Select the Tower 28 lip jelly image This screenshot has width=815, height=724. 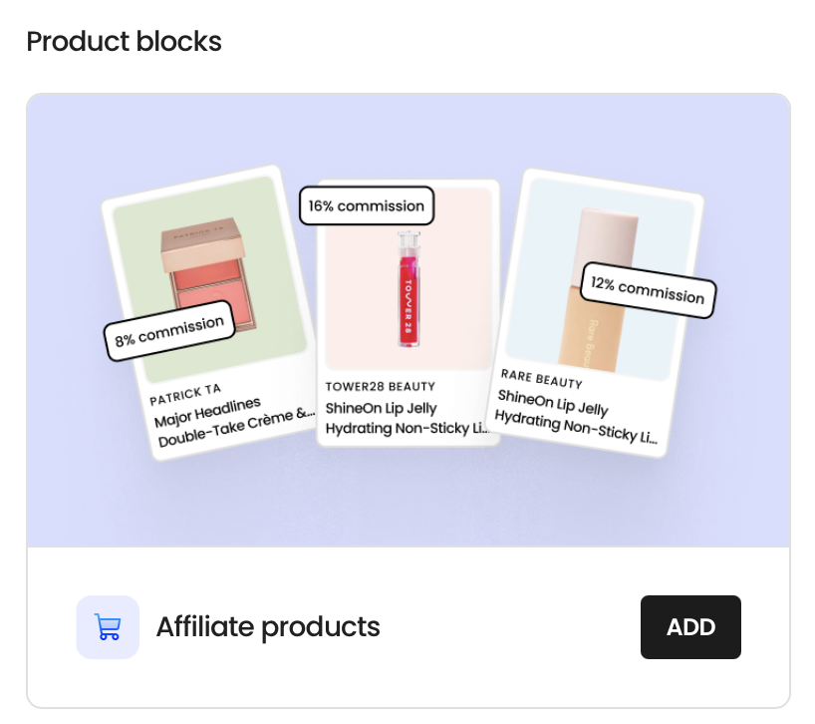(x=408, y=279)
